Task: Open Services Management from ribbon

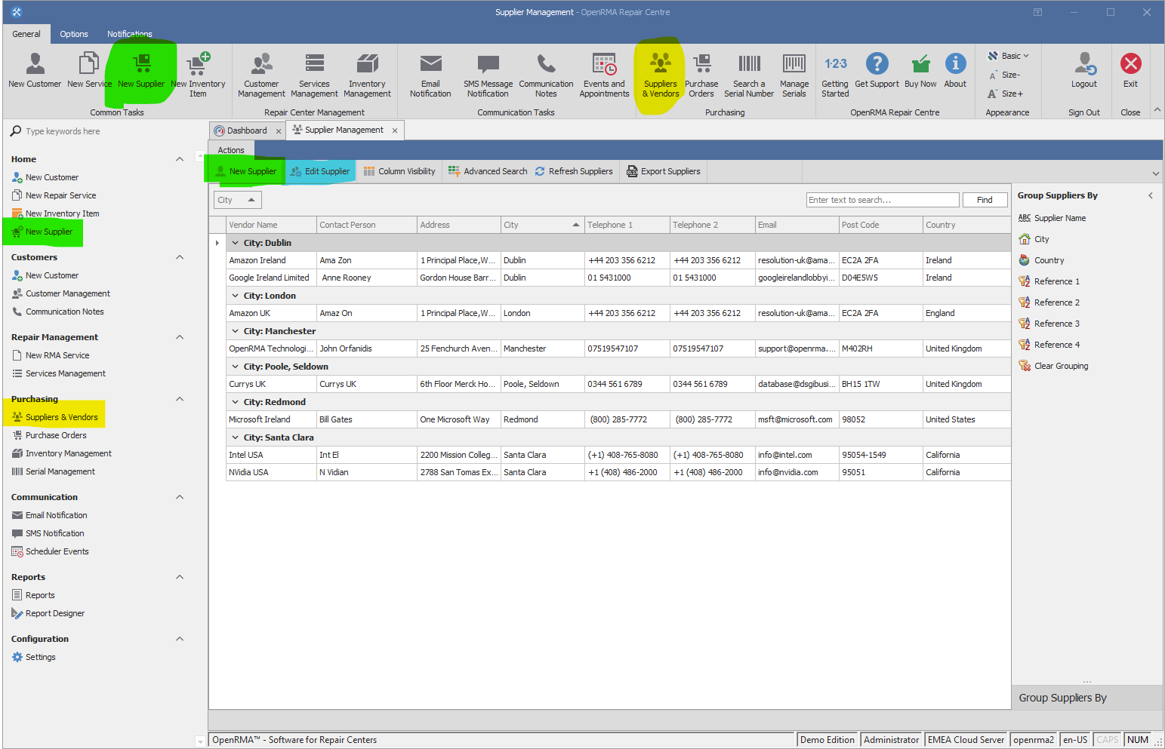Action: (314, 74)
